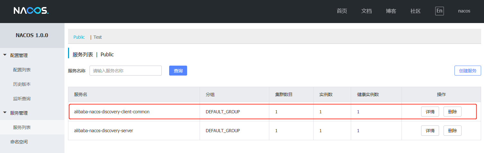
Task: Open 详情 for alibaba-nacos-discovery-server
Action: click(x=430, y=131)
